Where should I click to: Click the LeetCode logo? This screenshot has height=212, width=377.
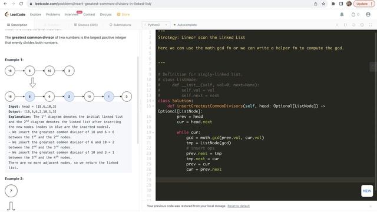[x=15, y=14]
